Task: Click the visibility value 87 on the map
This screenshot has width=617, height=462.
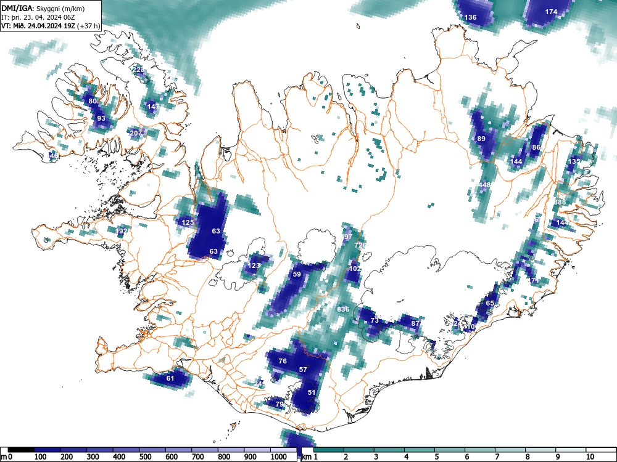Action: [x=415, y=323]
